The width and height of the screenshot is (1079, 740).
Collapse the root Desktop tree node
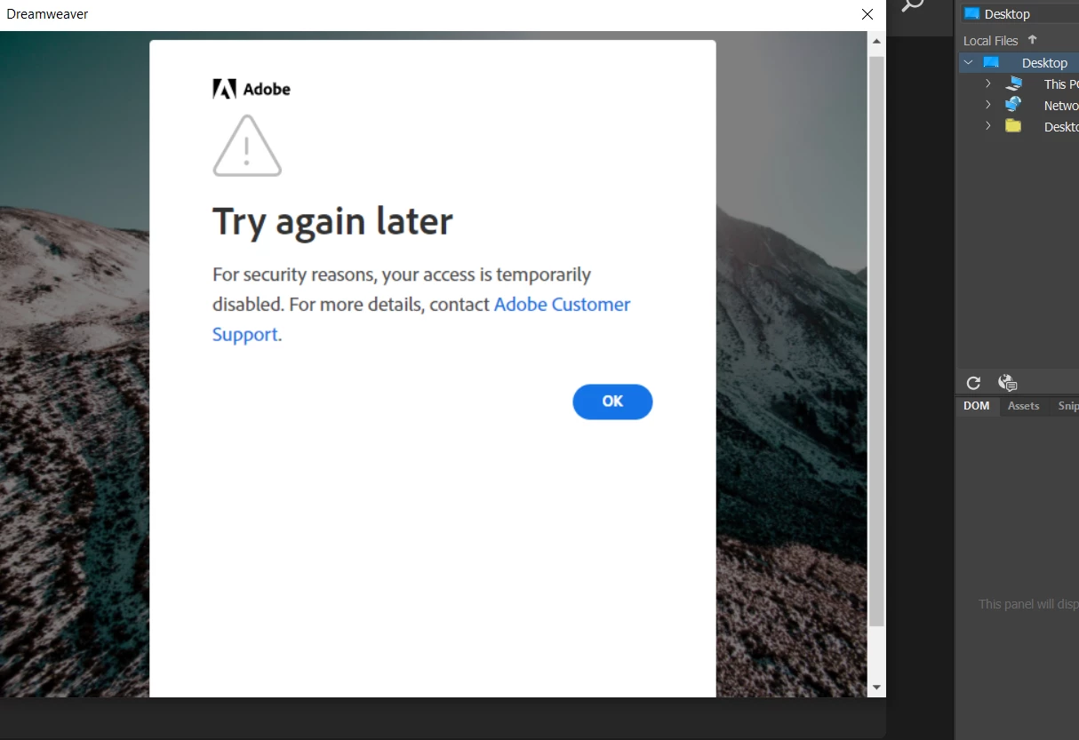[968, 62]
